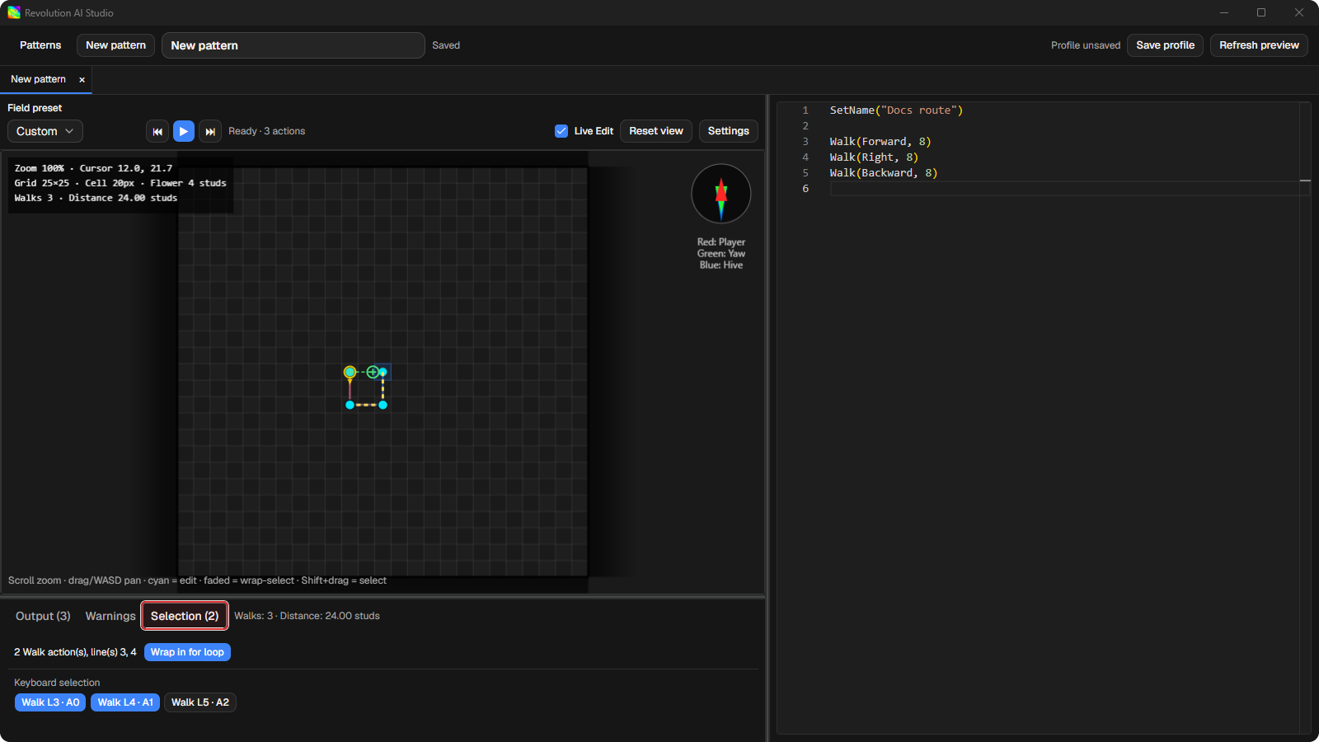Open the Patterns menu

coord(40,45)
